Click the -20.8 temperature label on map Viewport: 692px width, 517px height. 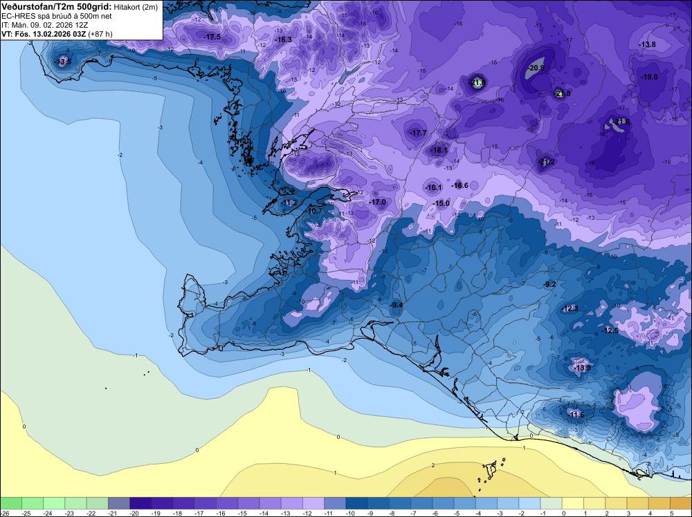pos(536,68)
